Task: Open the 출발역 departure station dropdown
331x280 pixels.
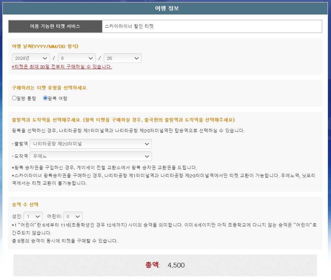Action: point(90,143)
